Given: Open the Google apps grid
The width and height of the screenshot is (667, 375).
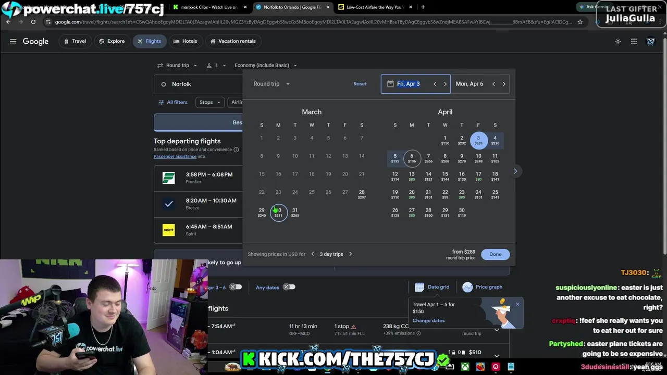Looking at the screenshot, I should tap(634, 41).
